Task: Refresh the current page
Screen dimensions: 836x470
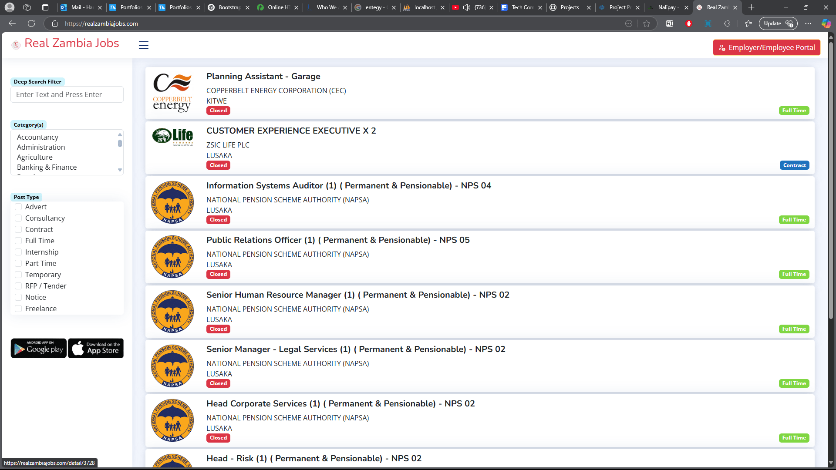Action: pos(31,23)
